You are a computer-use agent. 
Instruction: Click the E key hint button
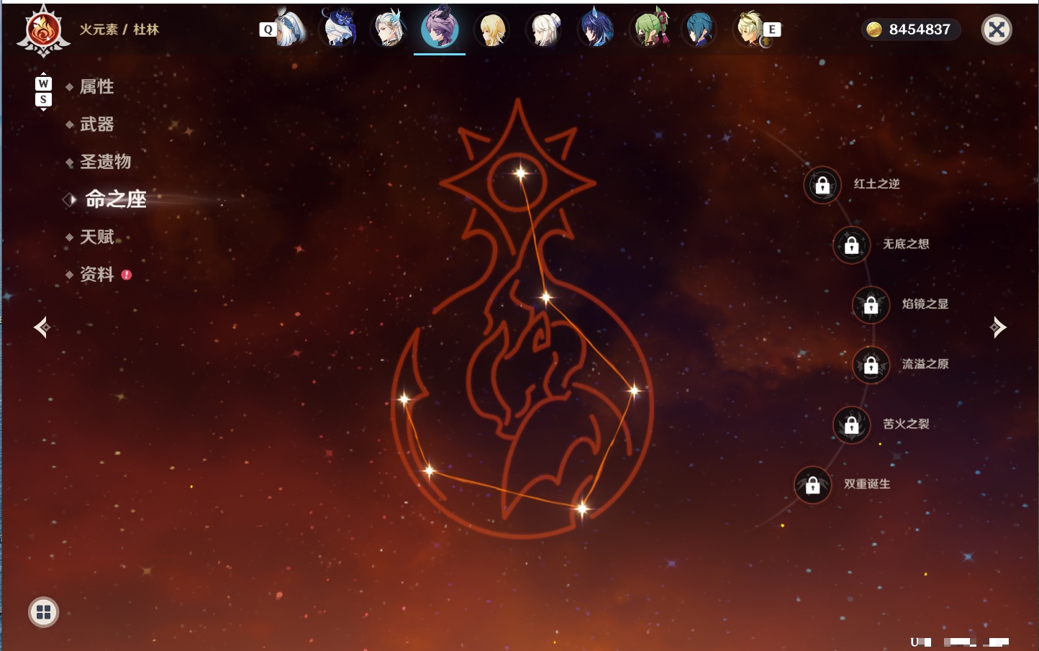772,29
